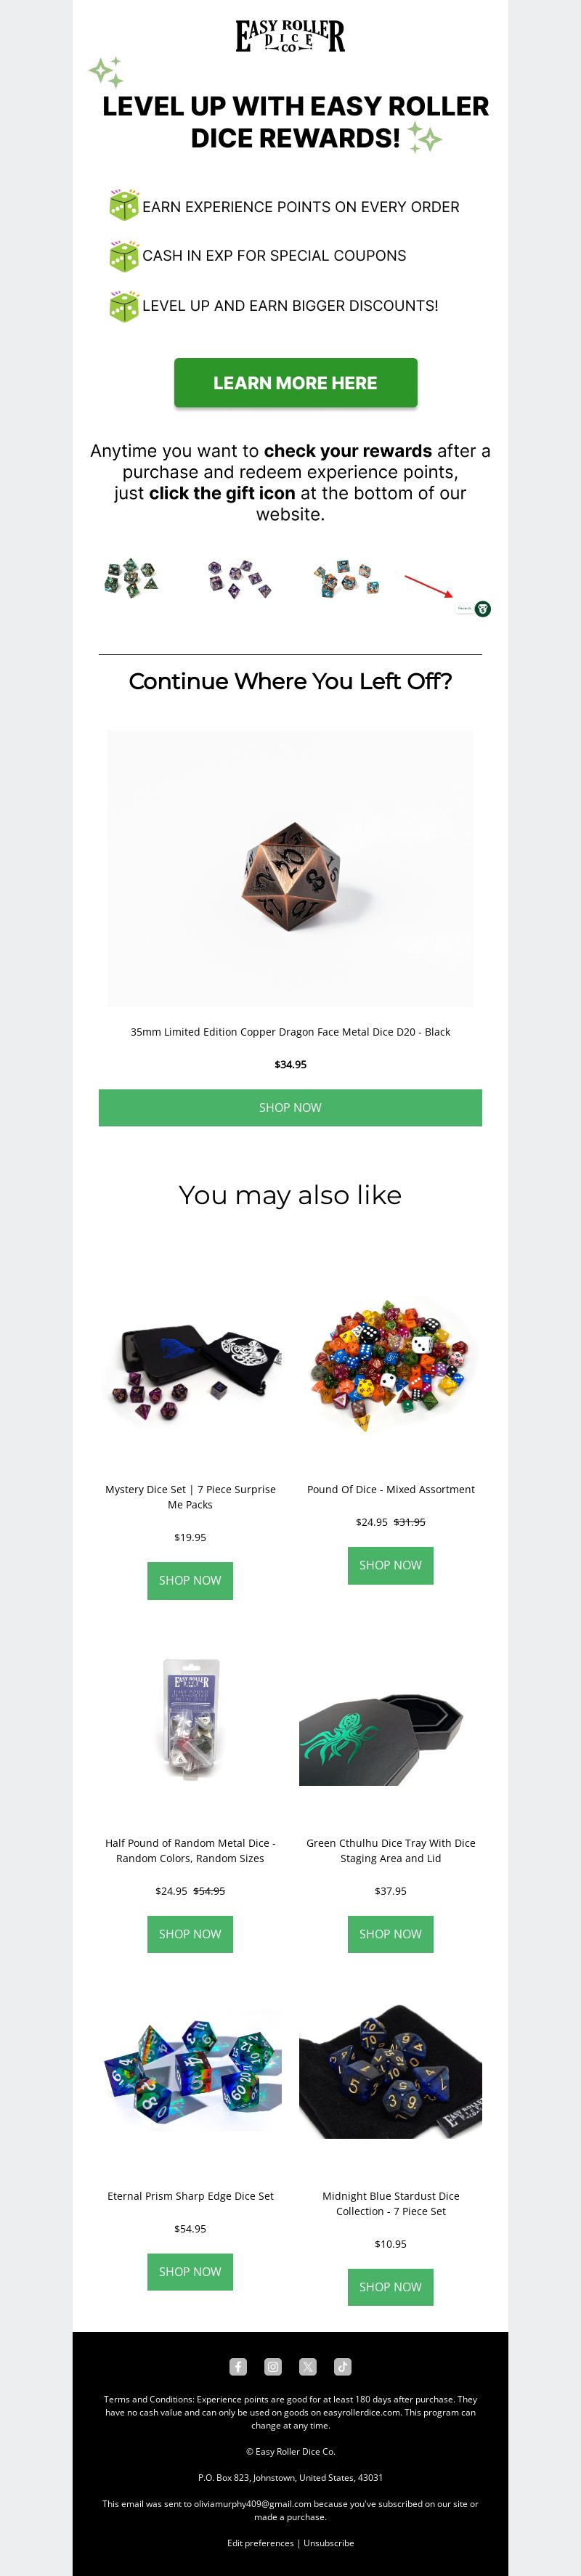Open the Instagram icon in footer
Viewport: 581px width, 2576px height.
pyautogui.click(x=273, y=2366)
